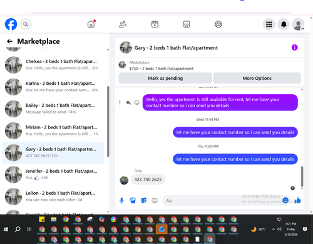The width and height of the screenshot is (313, 244).
Task: Open the Facebook Home feed icon
Action: click(x=91, y=24)
